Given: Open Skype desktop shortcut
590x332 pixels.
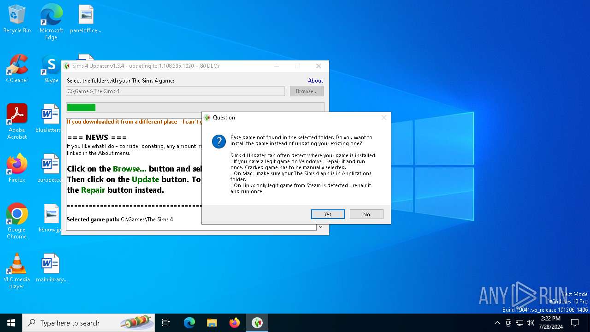Looking at the screenshot, I should pos(51,69).
